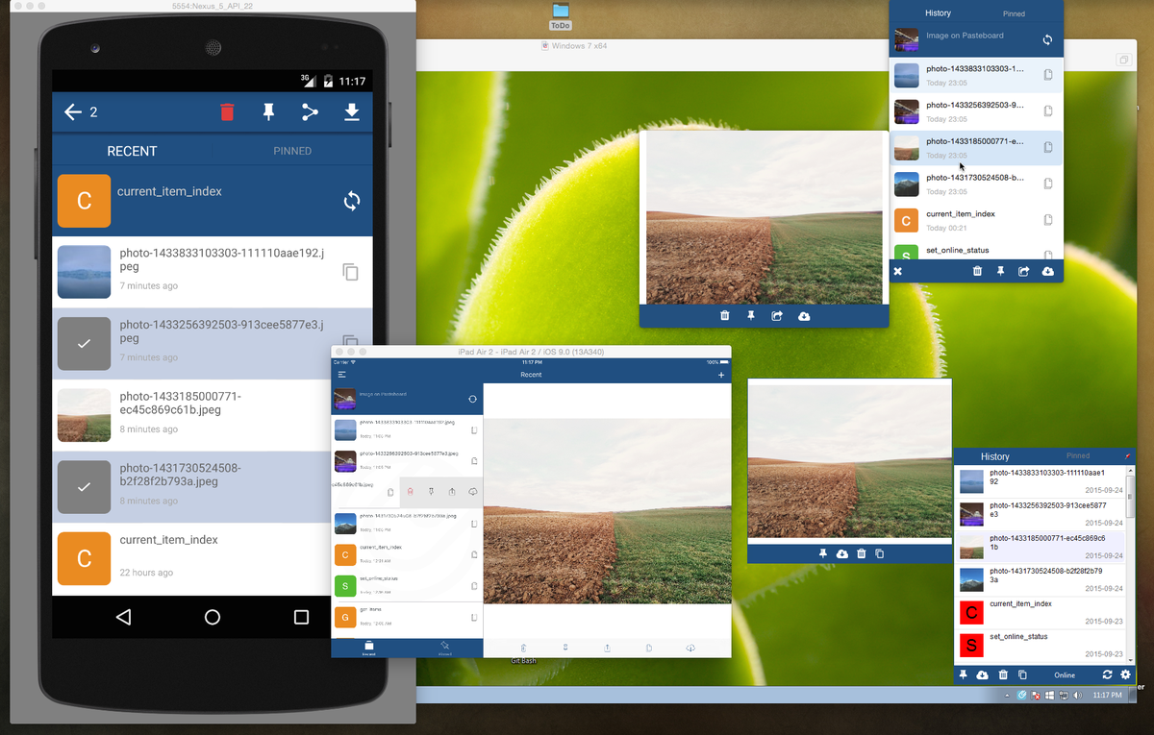Open Pinned tab in Windows panel
Screen dimensions: 1154x735
click(x=1078, y=455)
